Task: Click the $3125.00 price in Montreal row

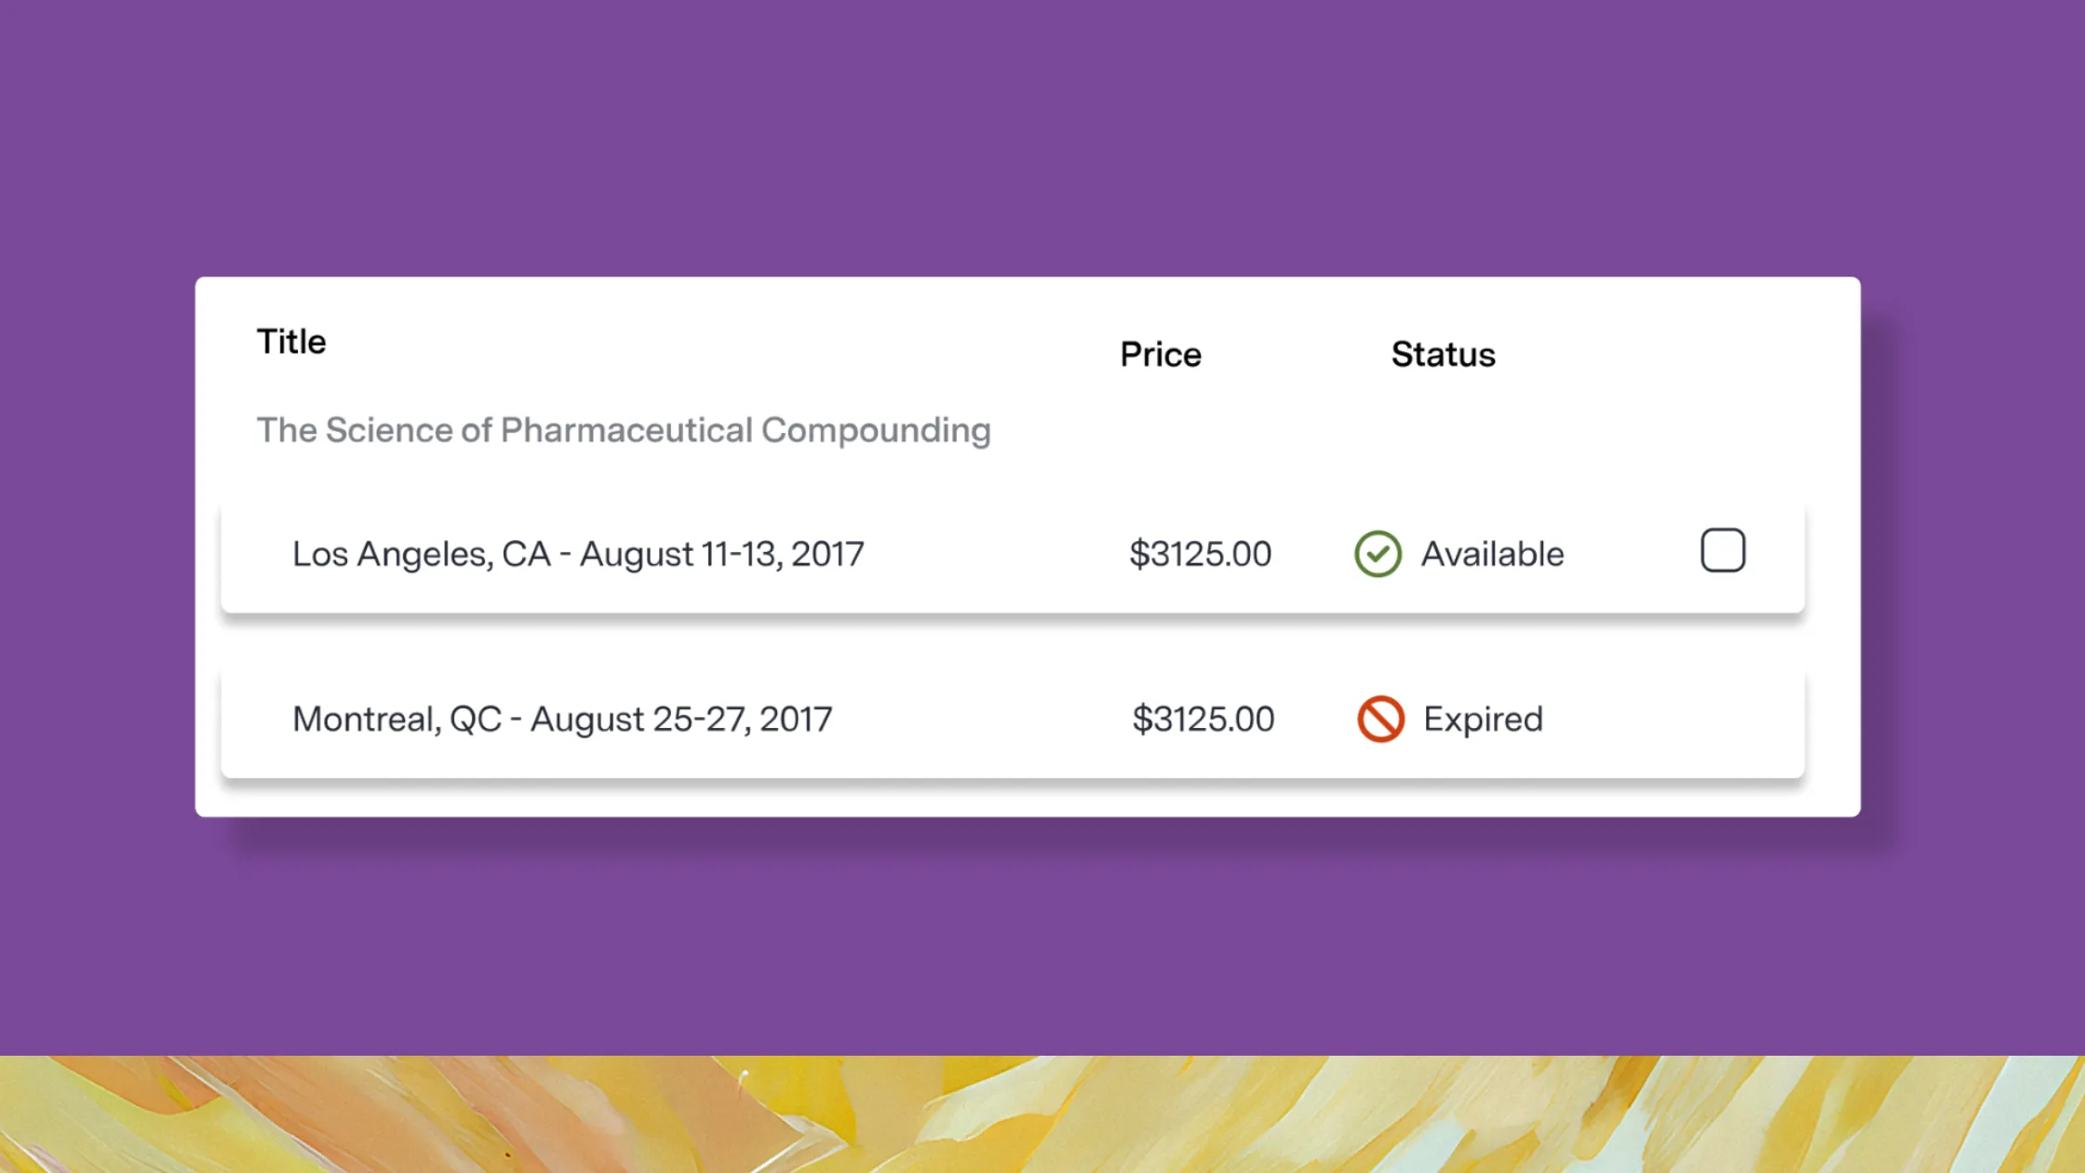Action: point(1203,719)
